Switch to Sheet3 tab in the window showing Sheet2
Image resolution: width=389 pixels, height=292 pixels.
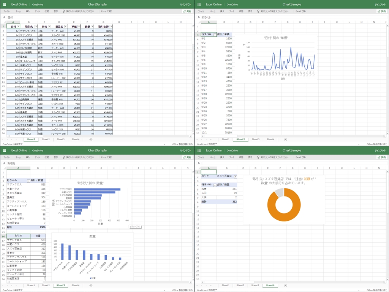point(256,140)
